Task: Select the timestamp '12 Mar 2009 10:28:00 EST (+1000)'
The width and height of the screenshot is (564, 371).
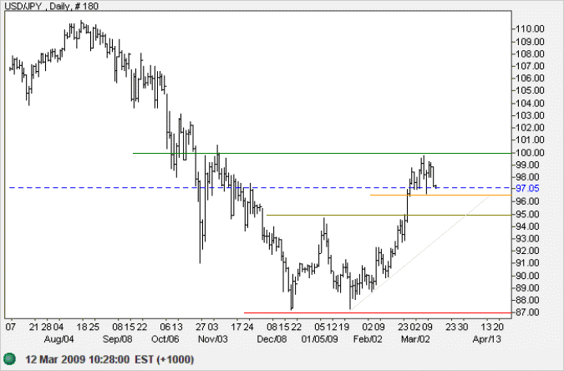Action: [x=109, y=359]
